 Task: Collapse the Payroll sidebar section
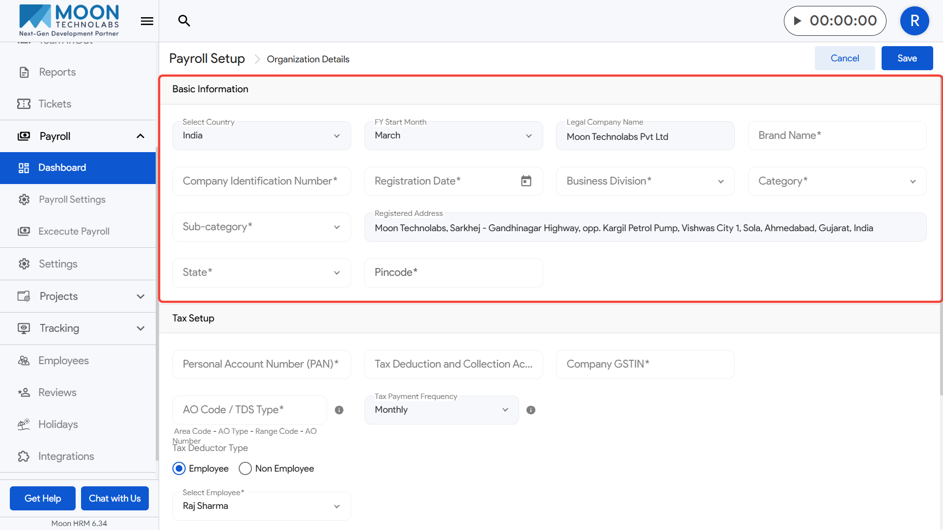(x=140, y=136)
